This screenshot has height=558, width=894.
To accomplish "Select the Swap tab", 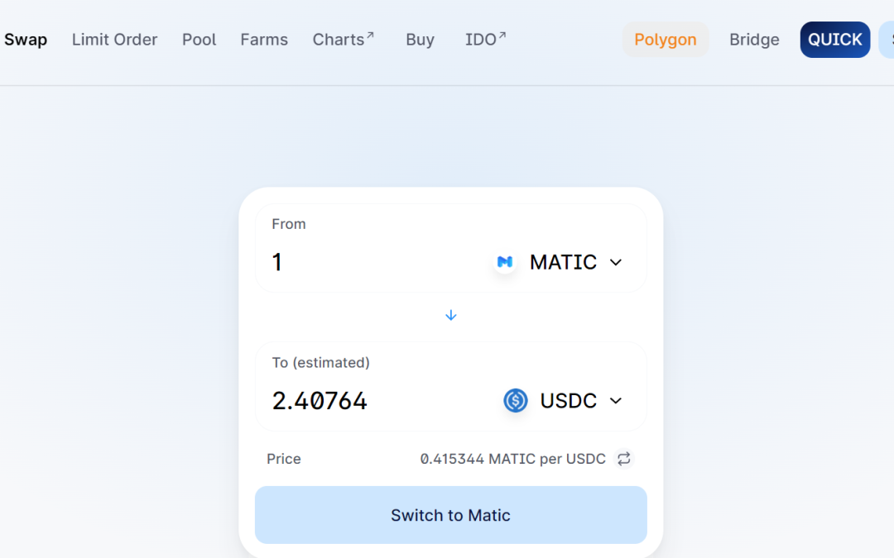I will coord(26,40).
